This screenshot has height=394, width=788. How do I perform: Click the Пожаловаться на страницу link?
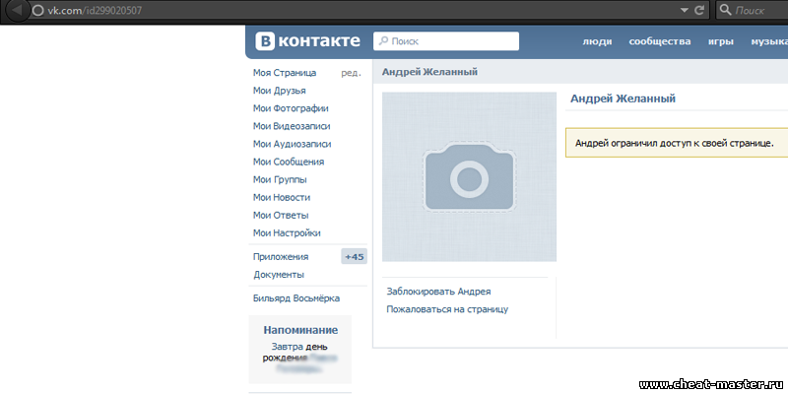point(447,309)
